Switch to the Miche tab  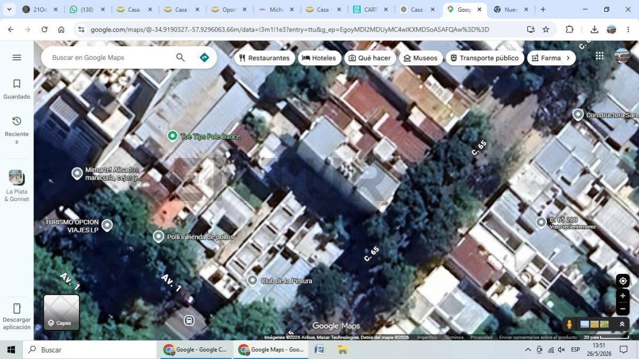[x=277, y=10]
